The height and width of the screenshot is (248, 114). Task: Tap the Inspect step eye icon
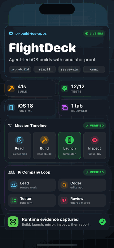click(94, 140)
